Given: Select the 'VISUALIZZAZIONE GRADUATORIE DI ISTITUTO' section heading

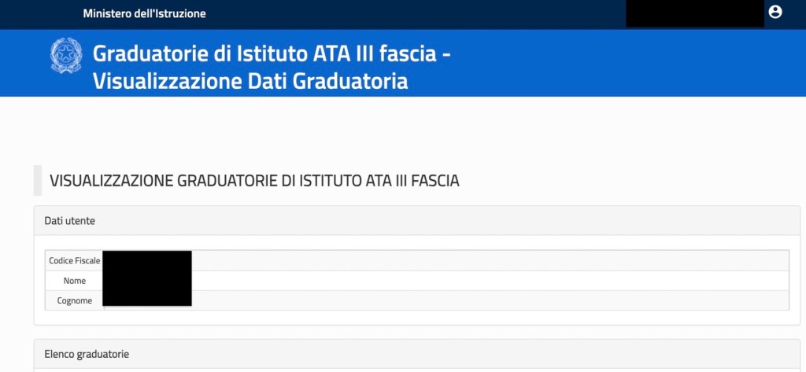Looking at the screenshot, I should click(254, 181).
